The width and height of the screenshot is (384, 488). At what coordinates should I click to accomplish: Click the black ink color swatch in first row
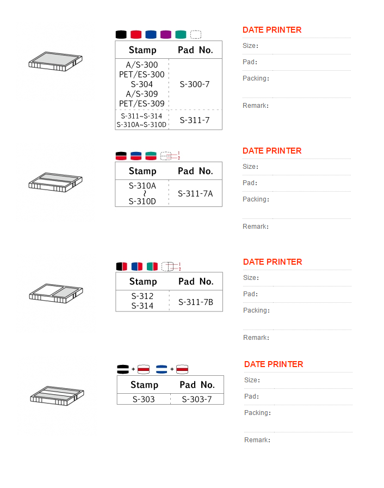pos(121,34)
